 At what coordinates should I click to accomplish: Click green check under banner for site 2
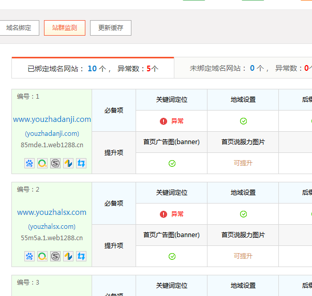[172, 256]
